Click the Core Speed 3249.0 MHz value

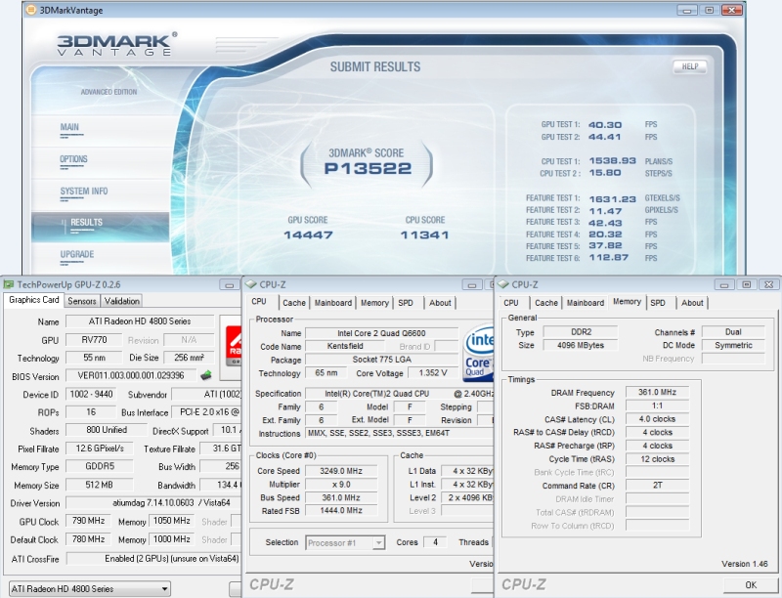341,471
